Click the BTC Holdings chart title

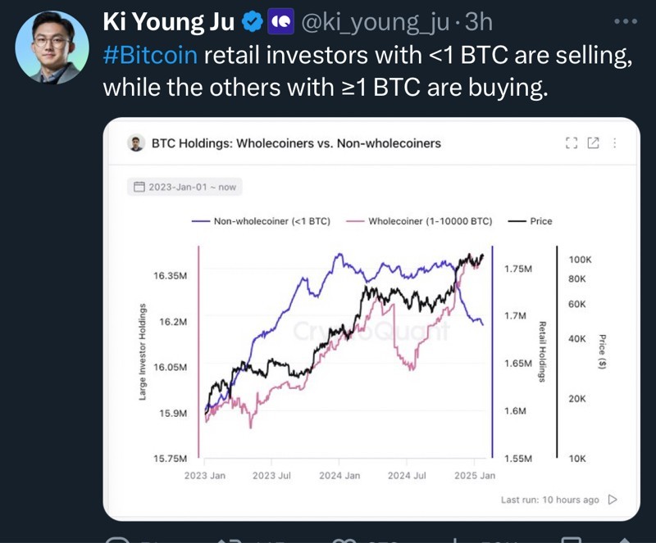pyautogui.click(x=296, y=143)
